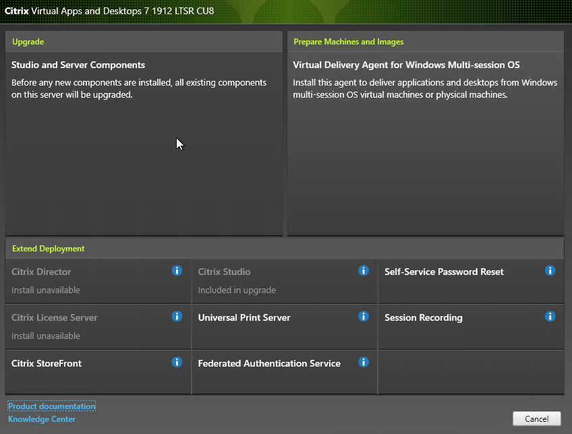The height and width of the screenshot is (434, 572).
Task: View info for Universal Print Server
Action: point(364,316)
